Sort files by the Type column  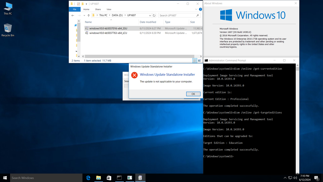pyautogui.click(x=176, y=22)
